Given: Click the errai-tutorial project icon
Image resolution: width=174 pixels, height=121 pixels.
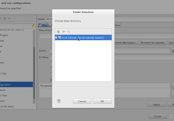Looking at the screenshot, I should [x=59, y=37].
